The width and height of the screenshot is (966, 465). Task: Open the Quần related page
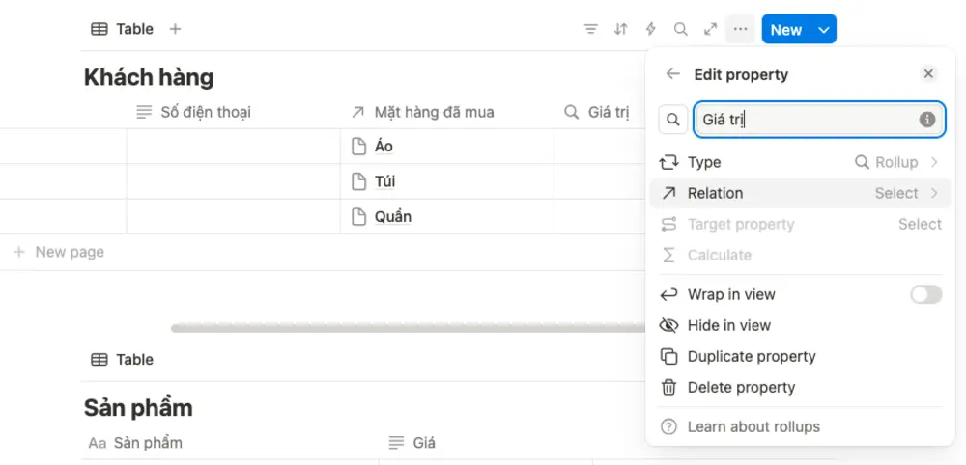[x=392, y=216]
